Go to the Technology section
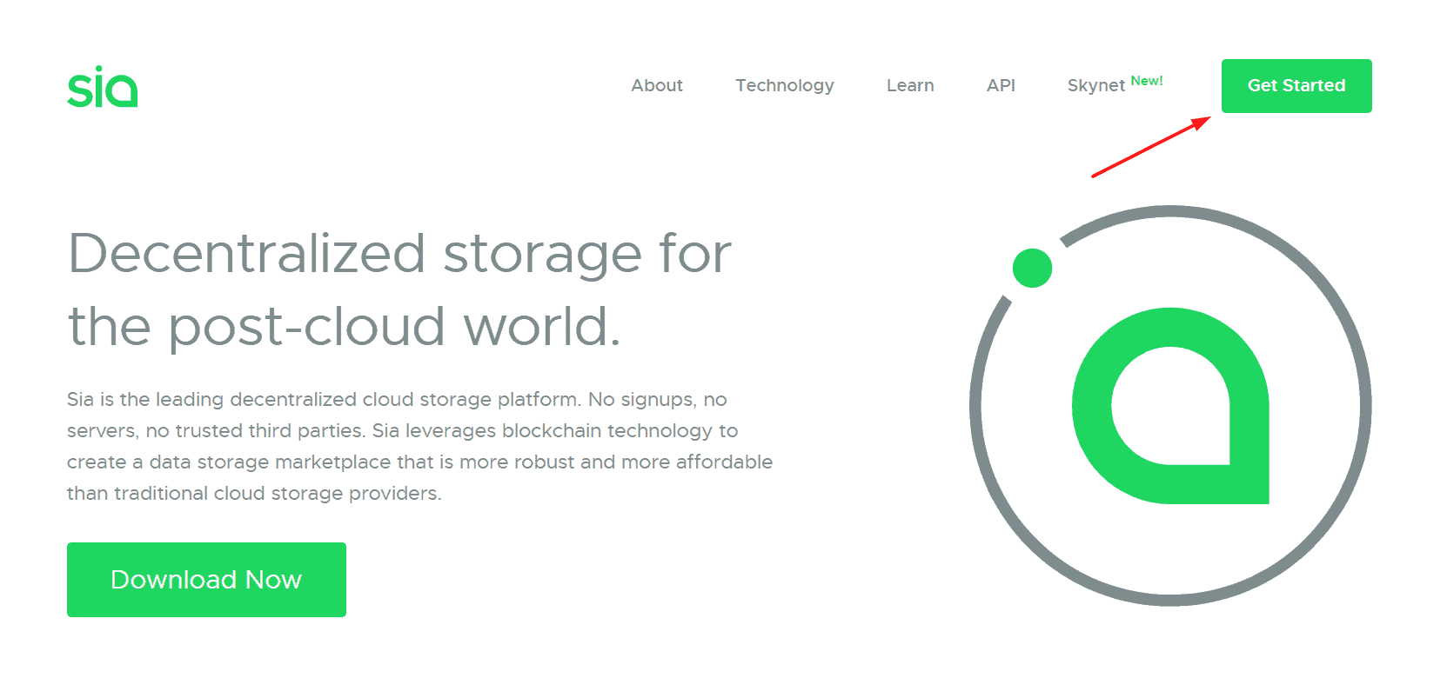 pyautogui.click(x=784, y=85)
